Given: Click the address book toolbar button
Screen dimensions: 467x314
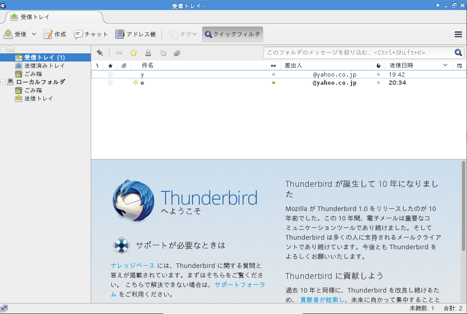Looking at the screenshot, I should (x=135, y=34).
